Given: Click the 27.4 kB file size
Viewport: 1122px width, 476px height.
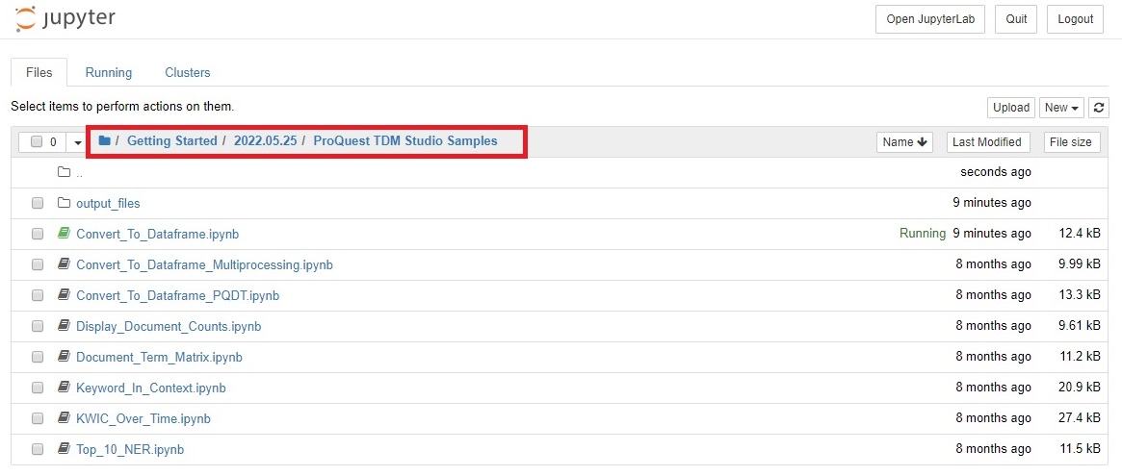Looking at the screenshot, I should pos(1080,418).
